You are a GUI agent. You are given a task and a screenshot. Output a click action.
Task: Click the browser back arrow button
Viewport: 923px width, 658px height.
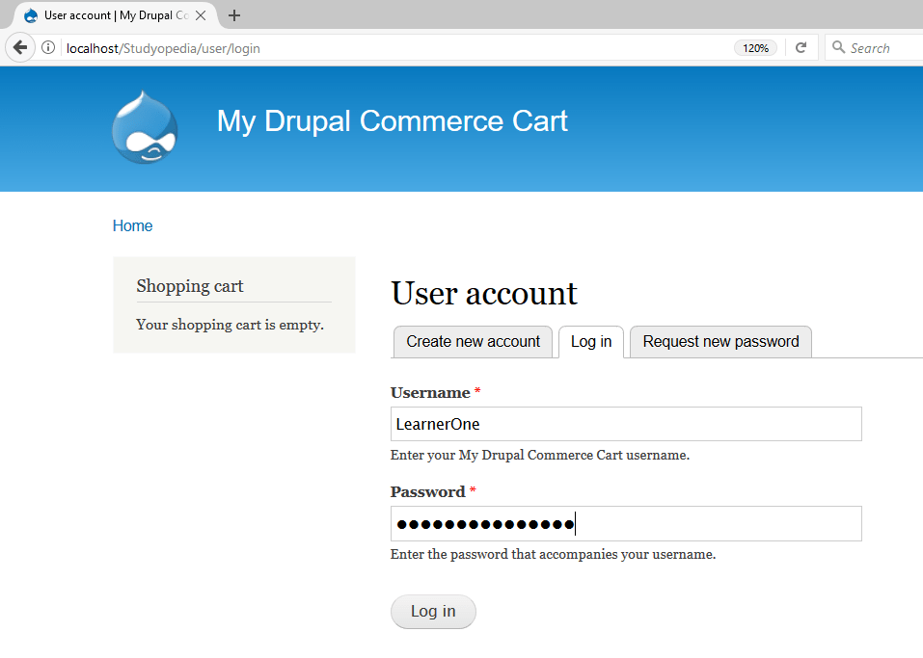20,47
